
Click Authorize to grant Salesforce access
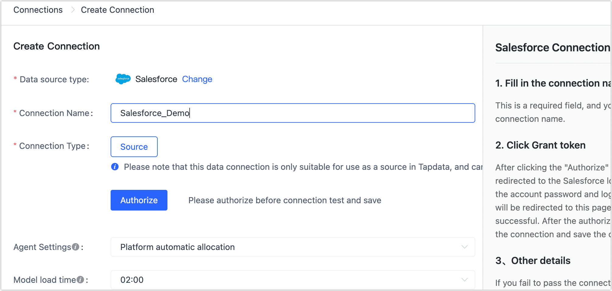tap(139, 200)
